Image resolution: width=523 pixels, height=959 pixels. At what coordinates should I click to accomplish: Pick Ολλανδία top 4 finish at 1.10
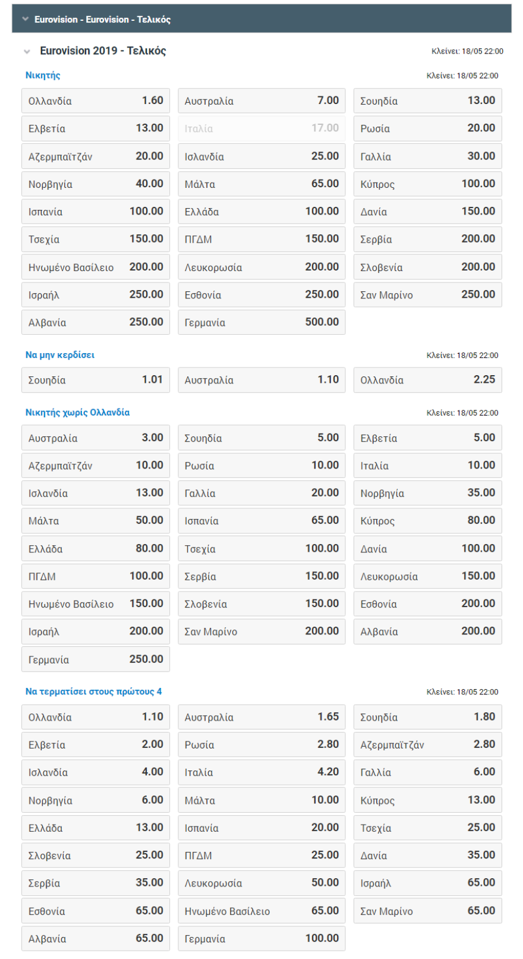coord(96,717)
